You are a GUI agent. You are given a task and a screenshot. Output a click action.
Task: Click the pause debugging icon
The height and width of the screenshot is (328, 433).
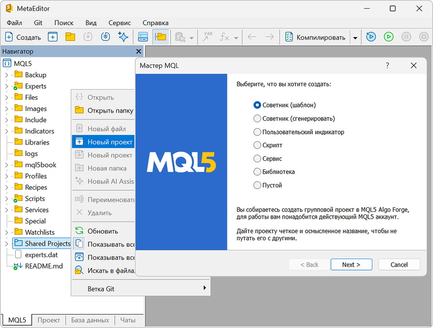[x=406, y=37]
